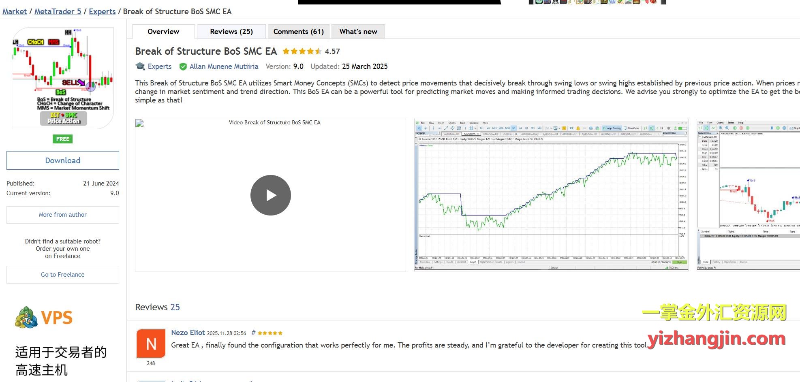Open the Market breadcrumb link
The image size is (800, 382).
[15, 11]
